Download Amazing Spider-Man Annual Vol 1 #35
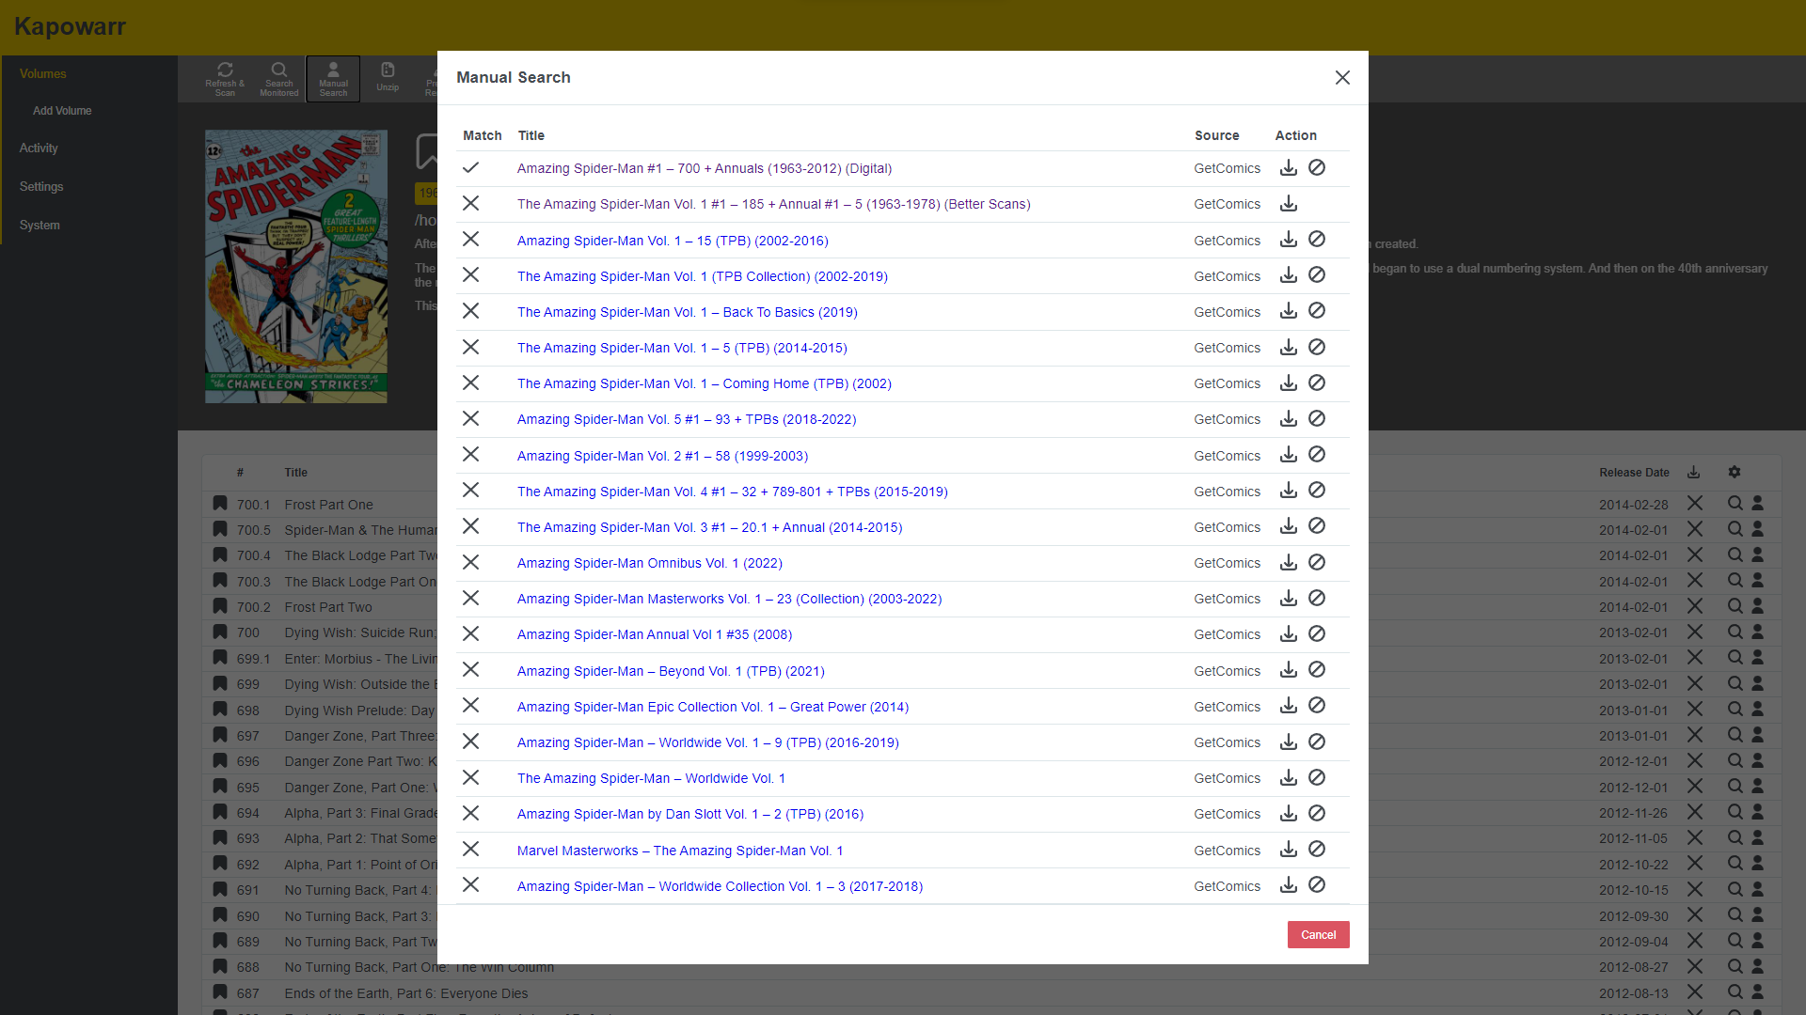Screen dimensions: 1806x1015 [1289, 634]
